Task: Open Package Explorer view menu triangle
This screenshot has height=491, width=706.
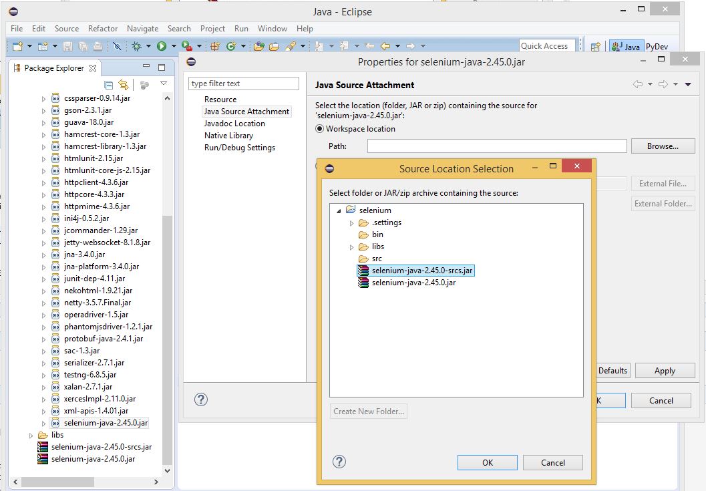Action: [x=164, y=84]
